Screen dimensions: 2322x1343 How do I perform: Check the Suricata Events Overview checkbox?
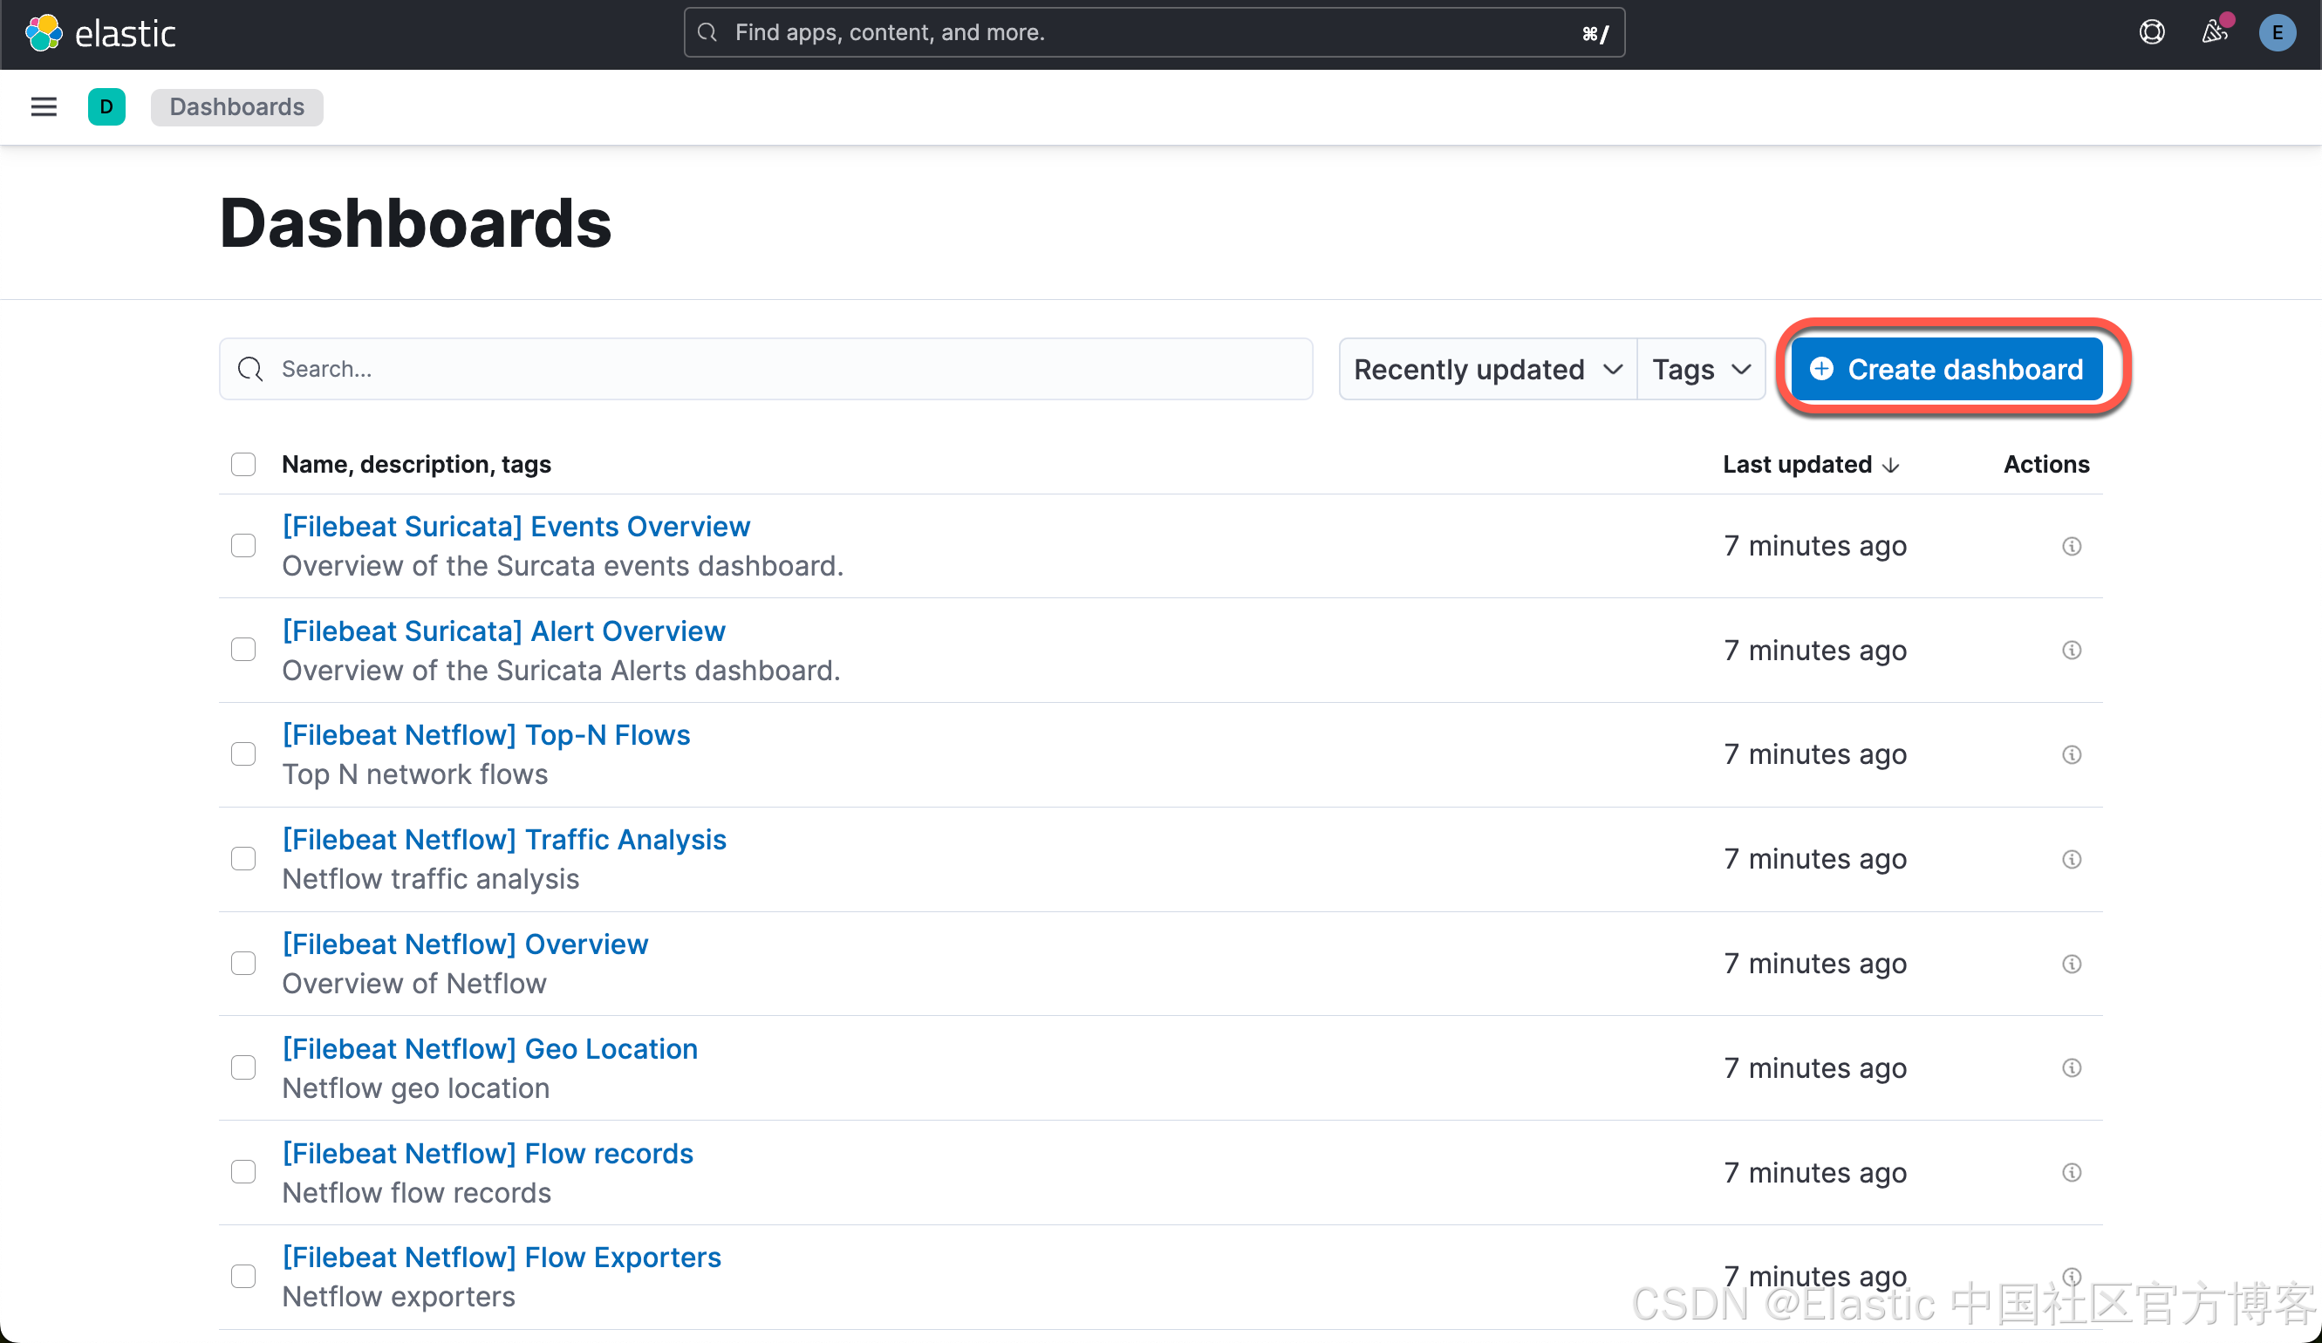[243, 545]
